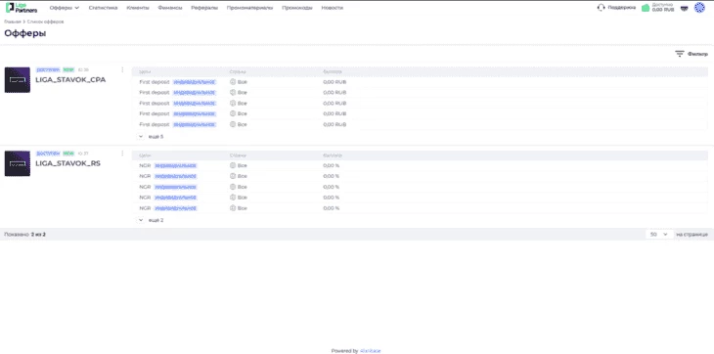The image size is (714, 354).
Task: Open the LIGA_STAVOK_RS offer title
Action: point(67,163)
